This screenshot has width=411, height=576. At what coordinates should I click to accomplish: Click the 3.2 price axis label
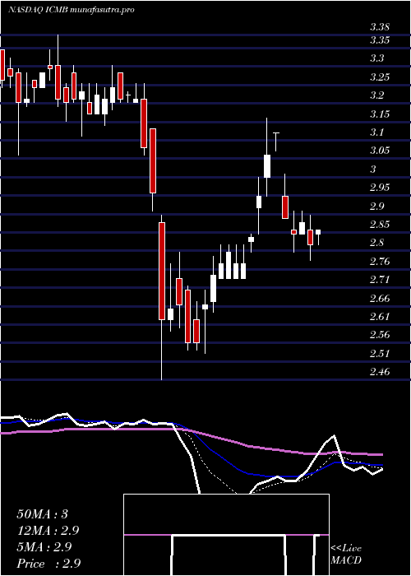[x=376, y=95]
